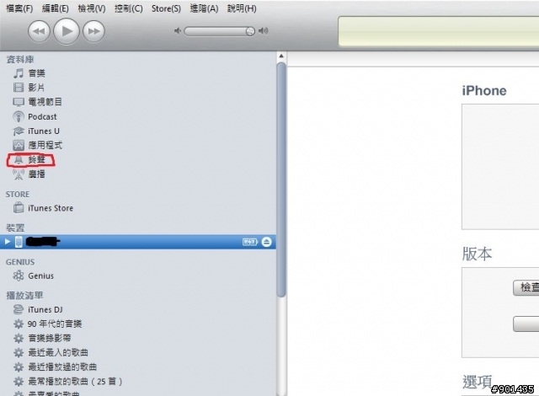Click the now-playing status display area
The image size is (539, 396).
(439, 31)
